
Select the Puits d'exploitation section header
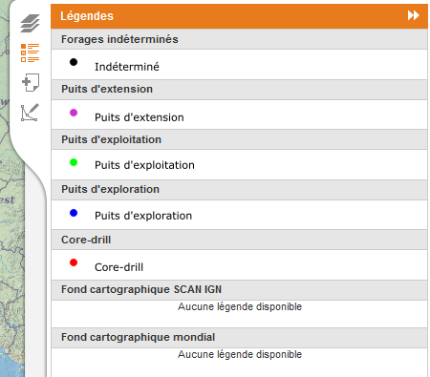tap(239, 139)
